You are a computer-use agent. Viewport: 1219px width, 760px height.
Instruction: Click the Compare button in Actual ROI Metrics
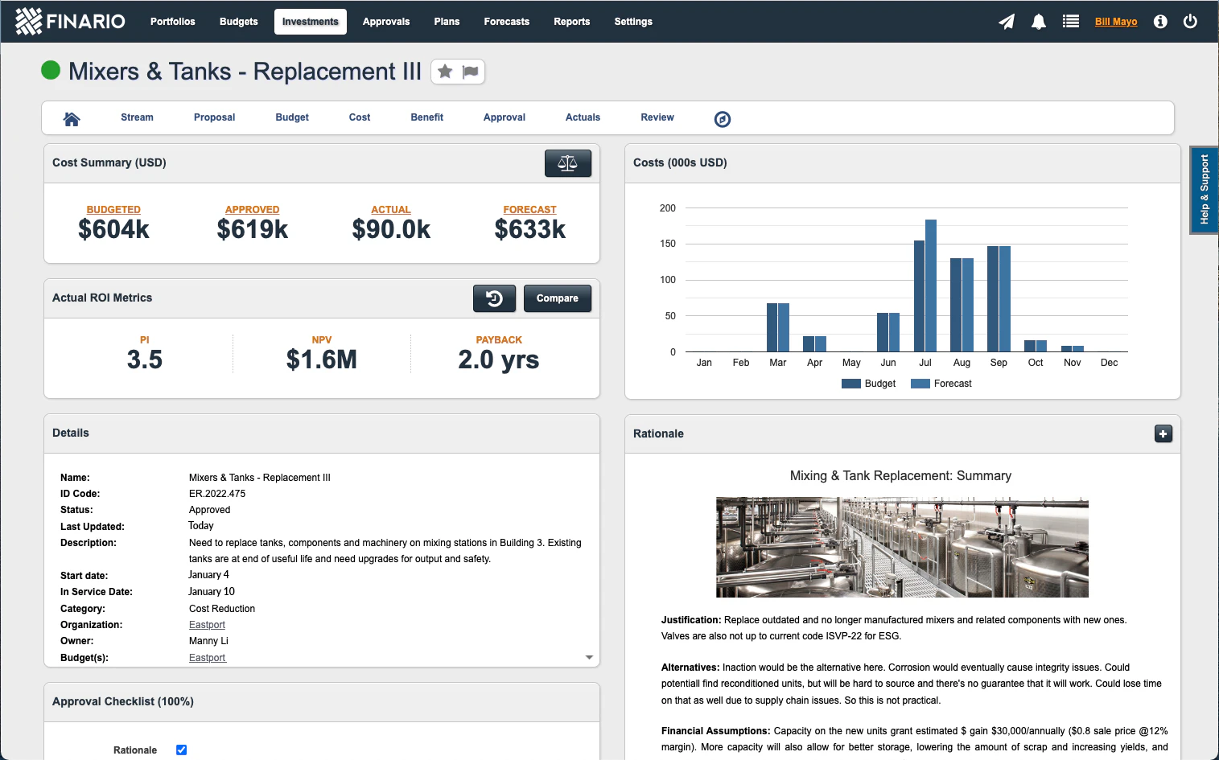tap(558, 298)
